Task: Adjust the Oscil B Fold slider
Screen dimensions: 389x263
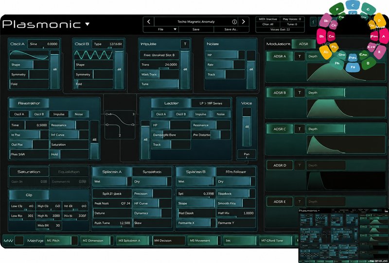Action: 93,84
